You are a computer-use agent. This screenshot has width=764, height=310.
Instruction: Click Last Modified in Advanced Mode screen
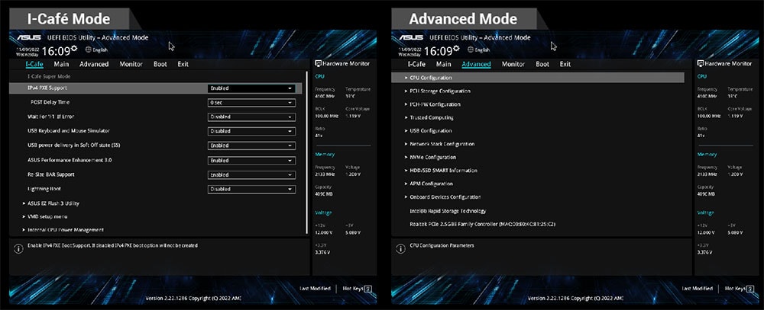[697, 289]
